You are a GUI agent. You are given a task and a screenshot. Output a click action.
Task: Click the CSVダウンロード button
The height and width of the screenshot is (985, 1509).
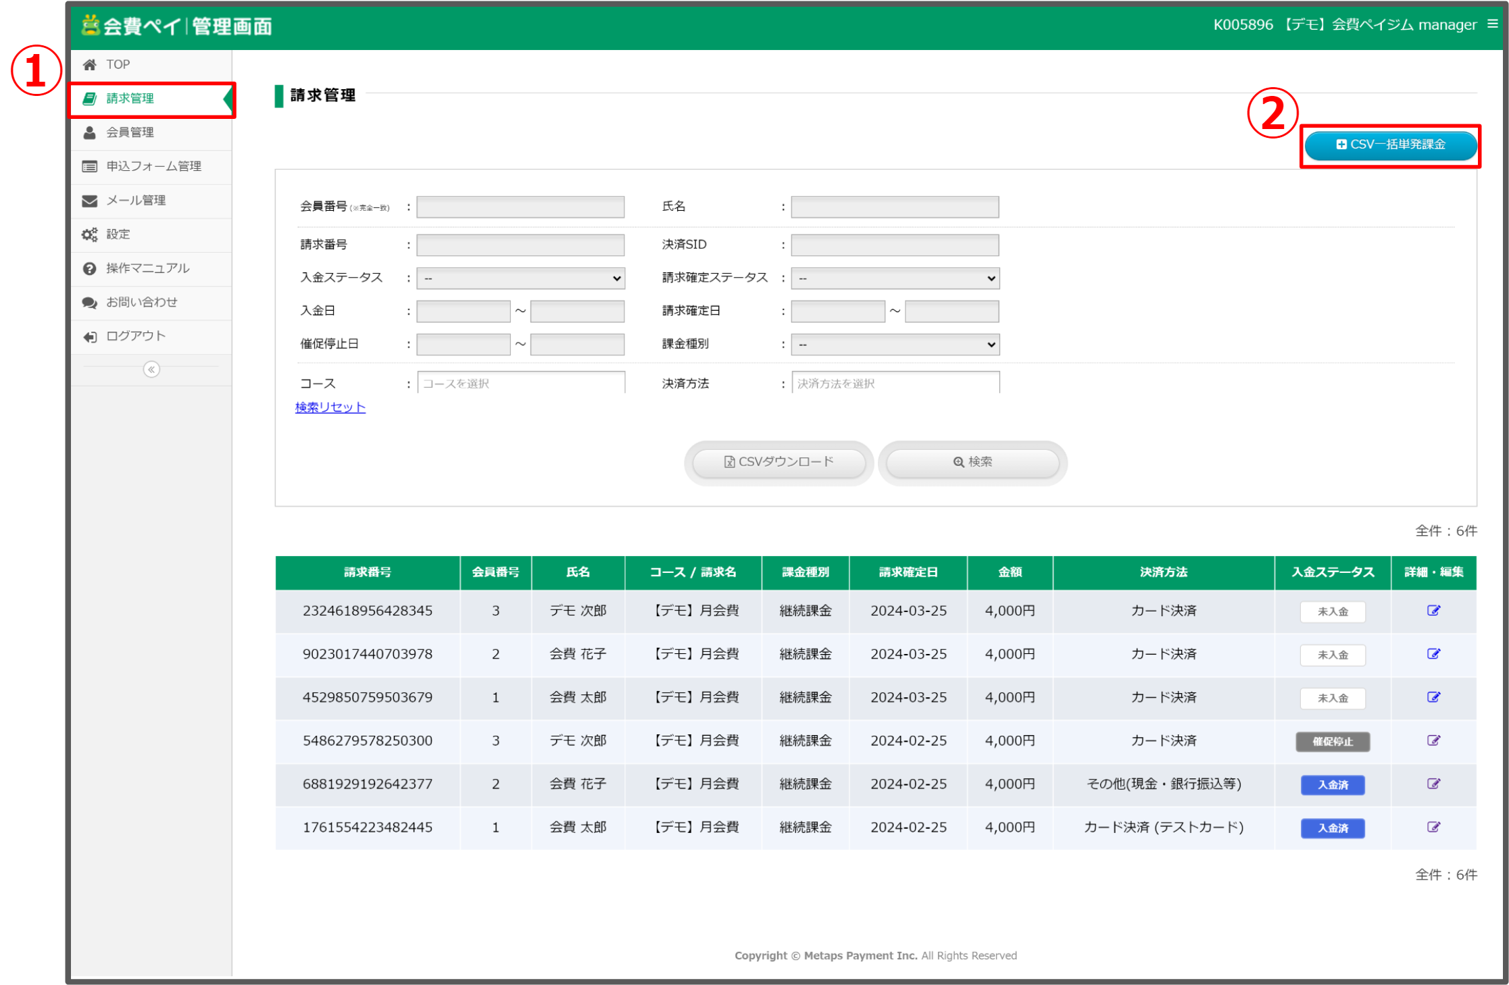click(x=779, y=462)
